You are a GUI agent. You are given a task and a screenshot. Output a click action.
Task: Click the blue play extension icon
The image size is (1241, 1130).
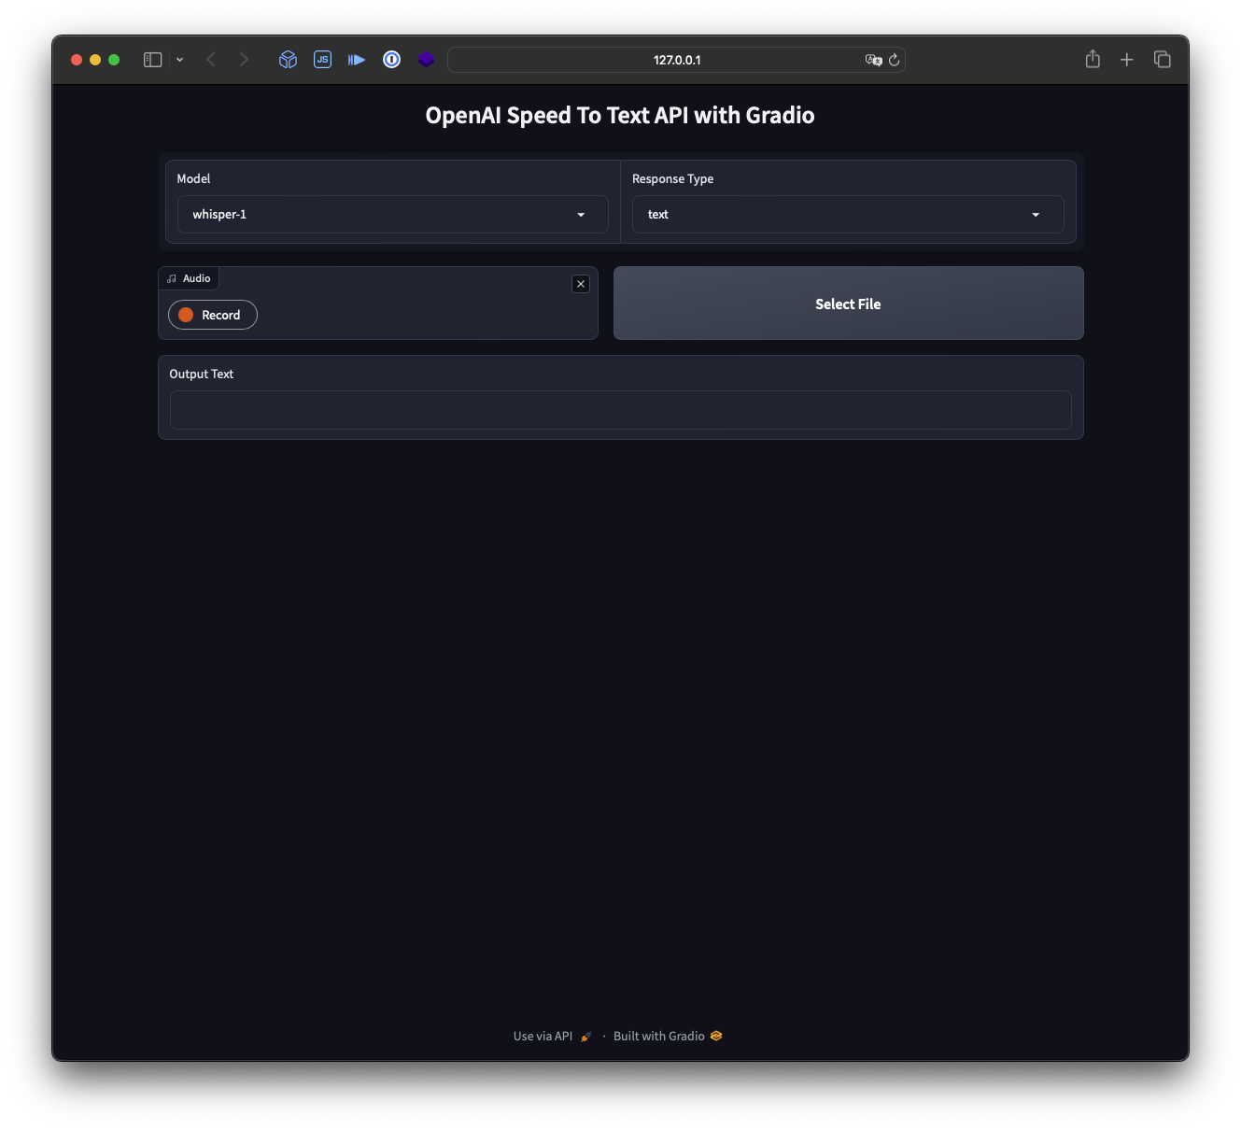click(x=357, y=60)
